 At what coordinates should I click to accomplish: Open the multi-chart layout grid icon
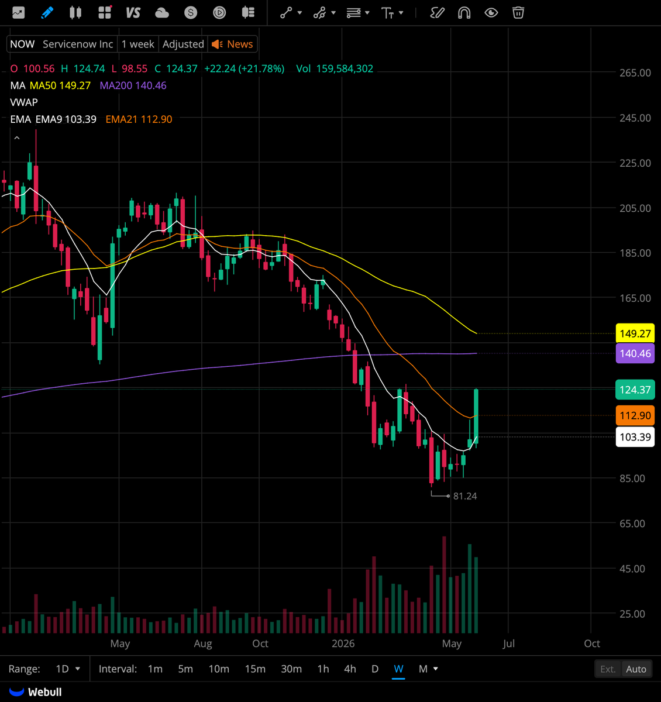pyautogui.click(x=105, y=12)
